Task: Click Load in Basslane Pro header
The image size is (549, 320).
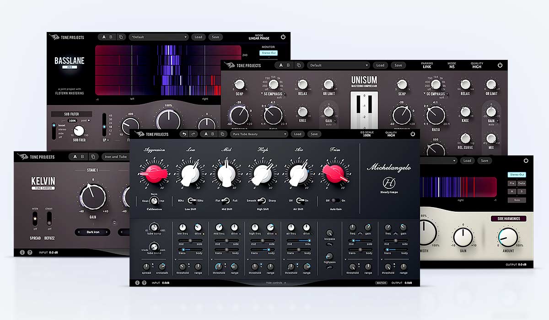Action: click(x=198, y=37)
